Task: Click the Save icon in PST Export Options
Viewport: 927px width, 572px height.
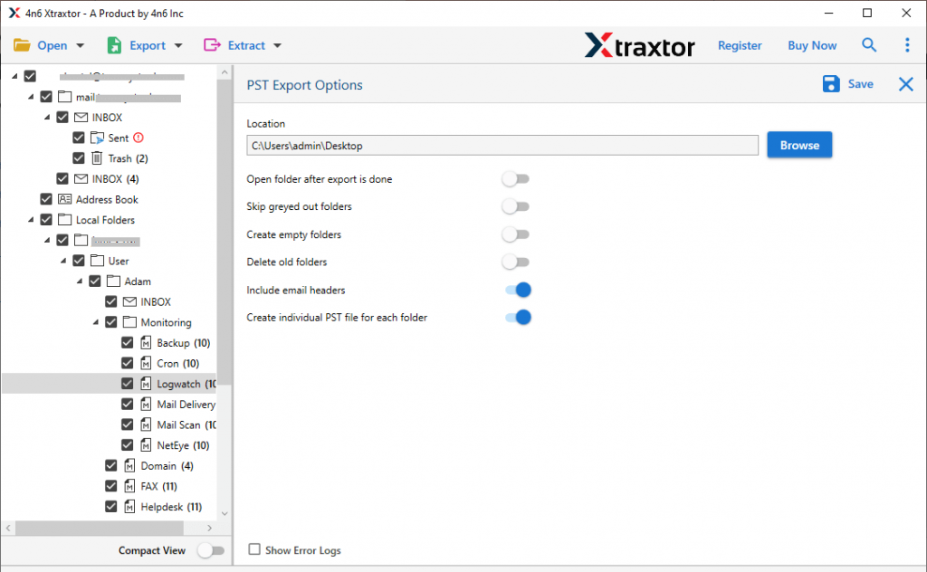Action: pyautogui.click(x=830, y=83)
